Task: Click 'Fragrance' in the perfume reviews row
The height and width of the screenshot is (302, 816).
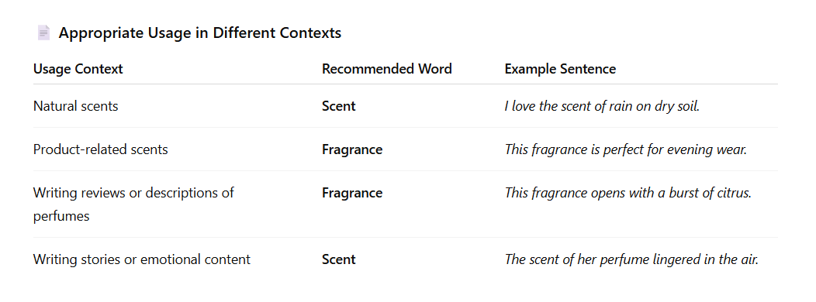Action: pyautogui.click(x=352, y=193)
